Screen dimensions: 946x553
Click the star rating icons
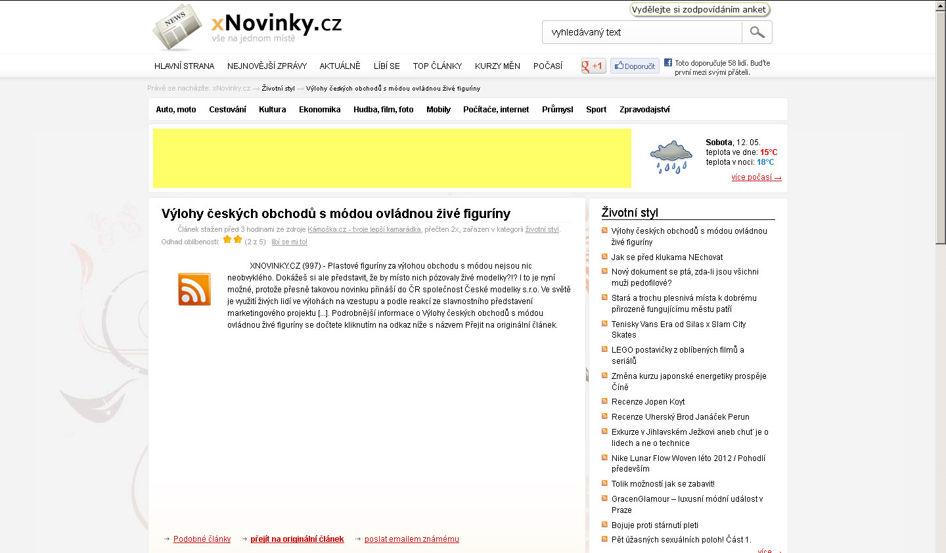232,240
